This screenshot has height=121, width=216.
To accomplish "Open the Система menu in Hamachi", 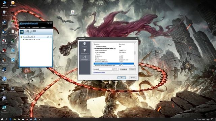I will [23, 28].
